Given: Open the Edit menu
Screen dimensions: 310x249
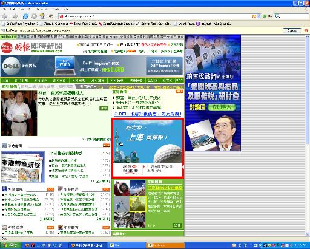Looking at the screenshot, I should 12,9.
